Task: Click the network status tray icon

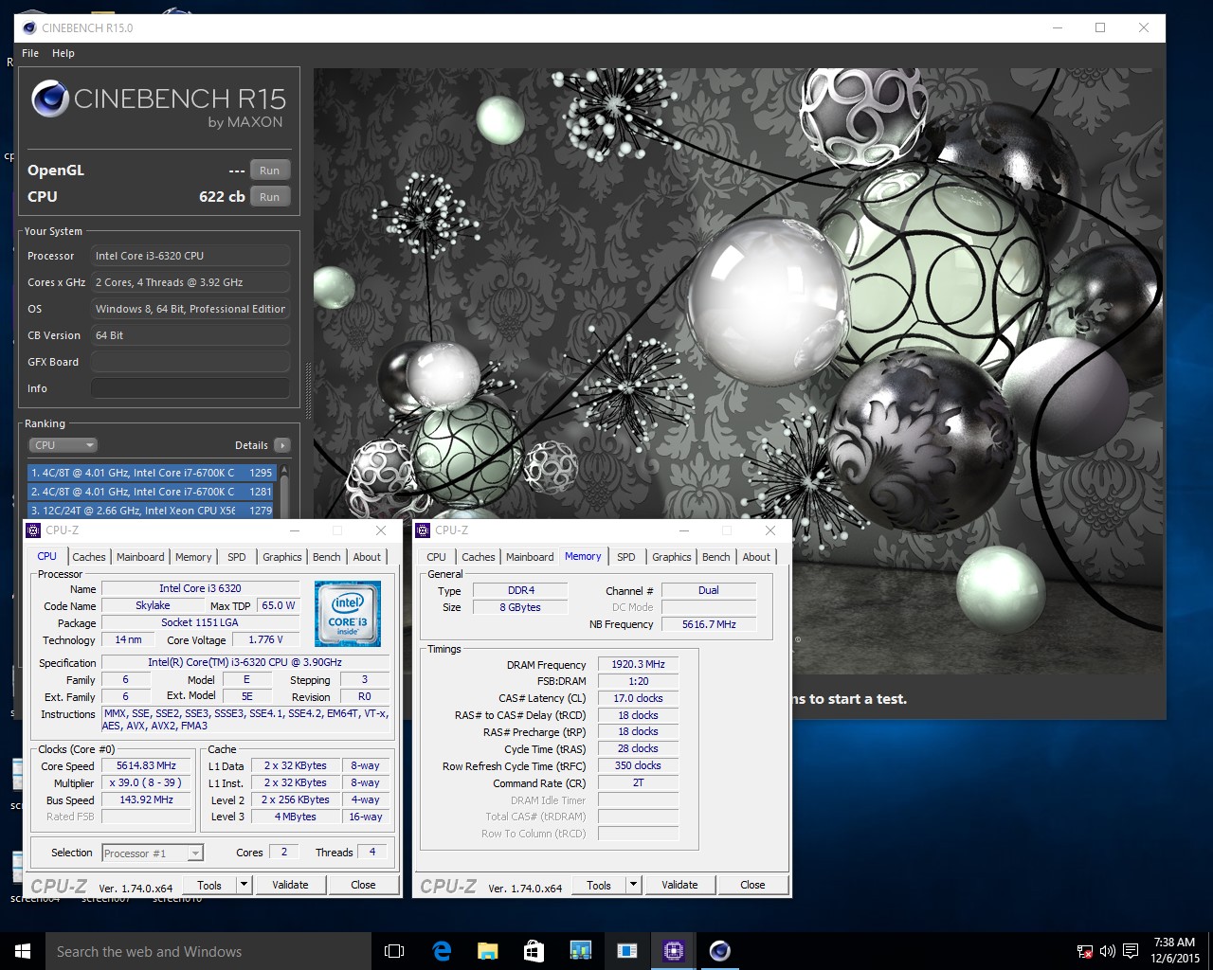Action: point(1085,951)
